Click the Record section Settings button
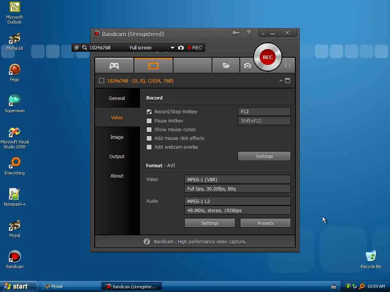The width and height of the screenshot is (390, 292). click(x=264, y=156)
